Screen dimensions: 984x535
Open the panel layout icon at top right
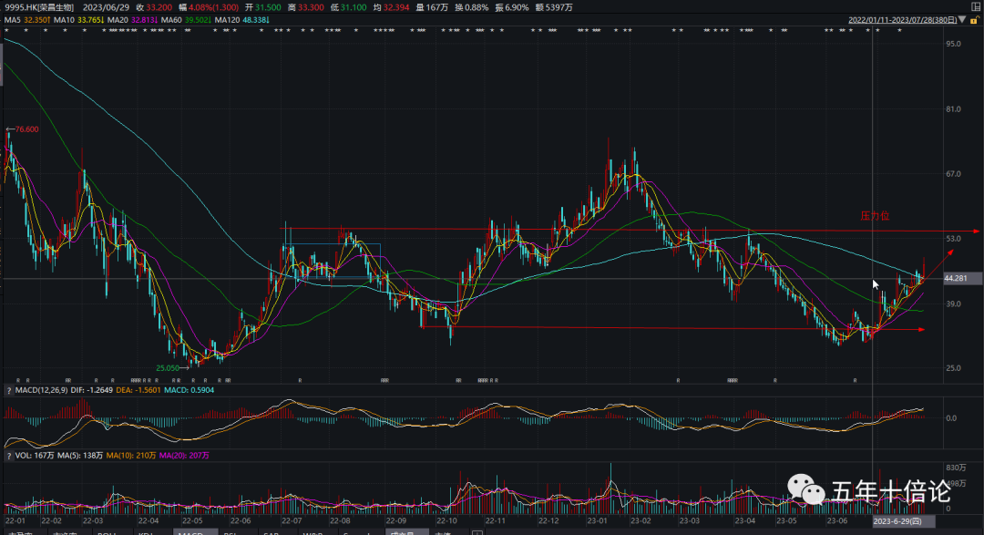[975, 7]
